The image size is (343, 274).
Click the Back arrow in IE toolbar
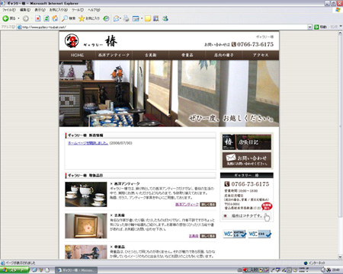coord(5,18)
